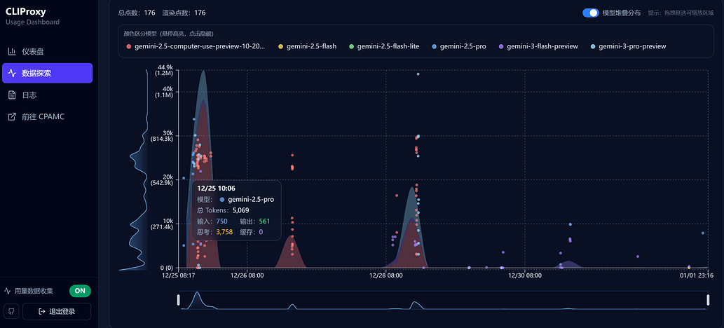Click the pulse icon beside 用量数据收集
This screenshot has height=328, width=724.
tap(8, 291)
